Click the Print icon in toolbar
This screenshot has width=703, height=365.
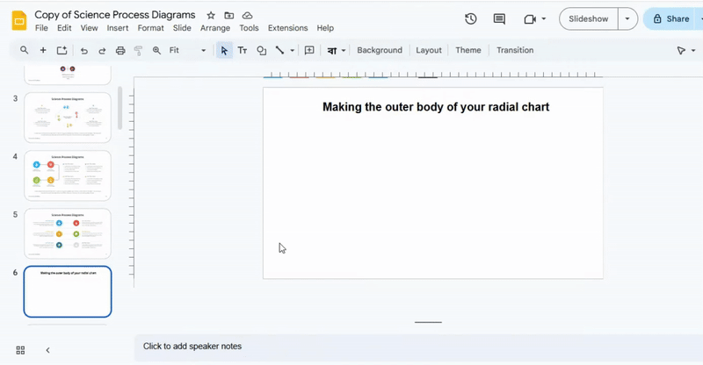click(x=120, y=51)
